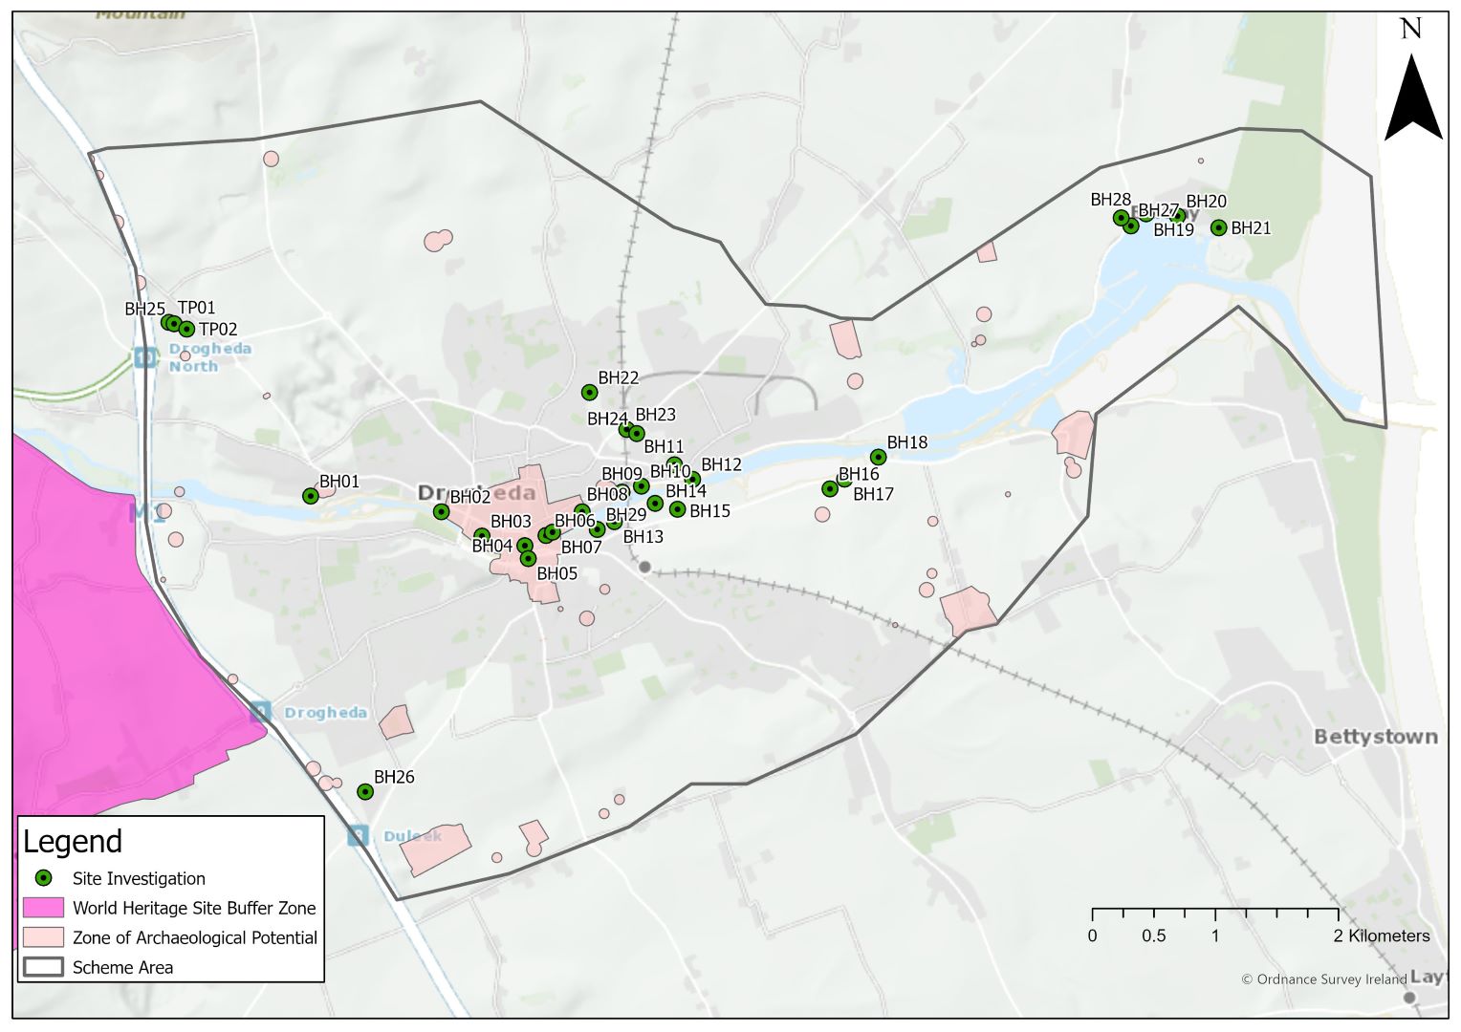Click the BH22 marker north of town

pos(589,393)
